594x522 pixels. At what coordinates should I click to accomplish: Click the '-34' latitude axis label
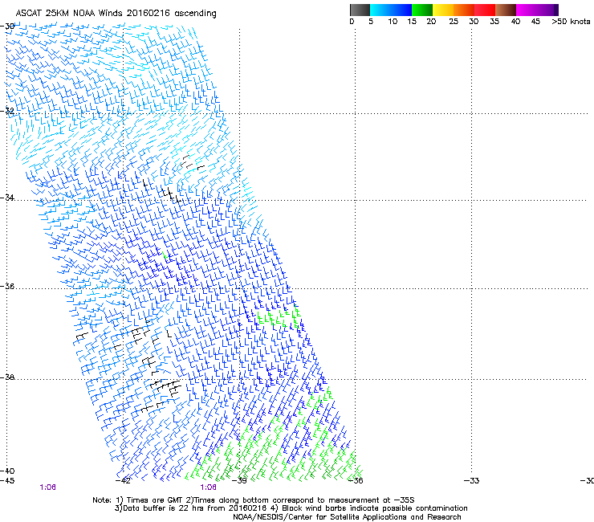click(7, 198)
